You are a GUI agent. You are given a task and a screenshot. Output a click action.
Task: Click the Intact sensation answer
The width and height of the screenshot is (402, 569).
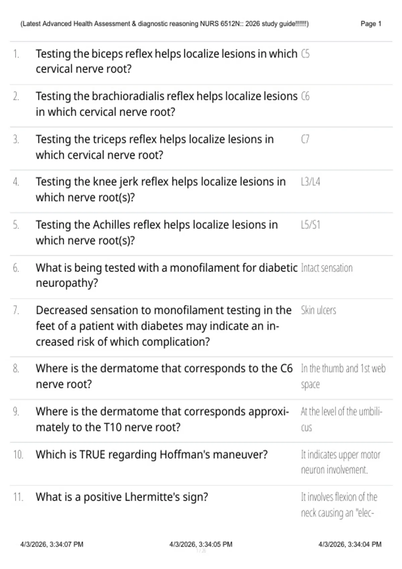coord(327,268)
